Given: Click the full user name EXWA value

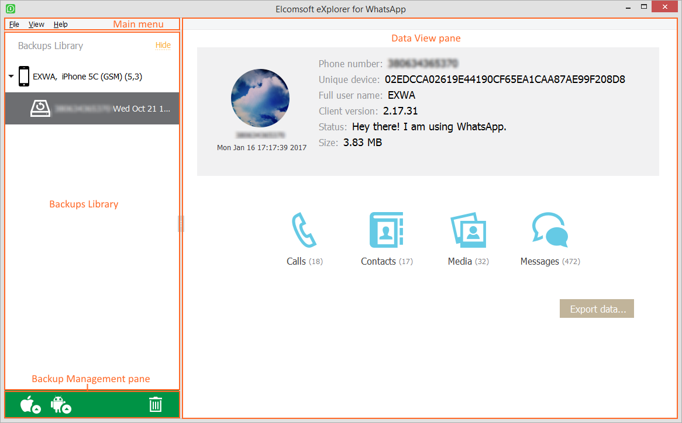Looking at the screenshot, I should pyautogui.click(x=401, y=95).
